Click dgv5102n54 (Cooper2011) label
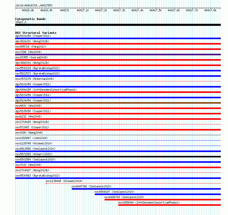 tap(33, 84)
